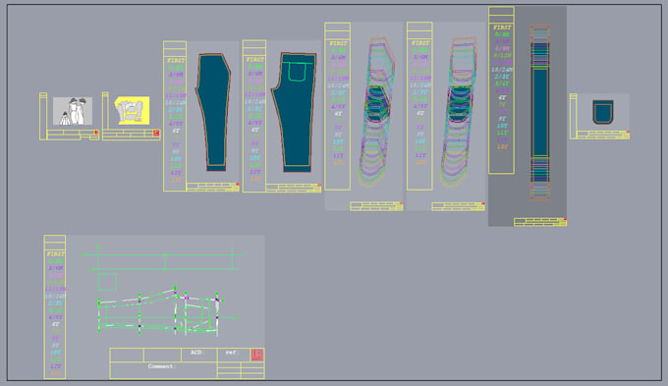This screenshot has height=386, width=668.
Task: Click FIRST size label on front leg sheet
Action: tap(176, 61)
